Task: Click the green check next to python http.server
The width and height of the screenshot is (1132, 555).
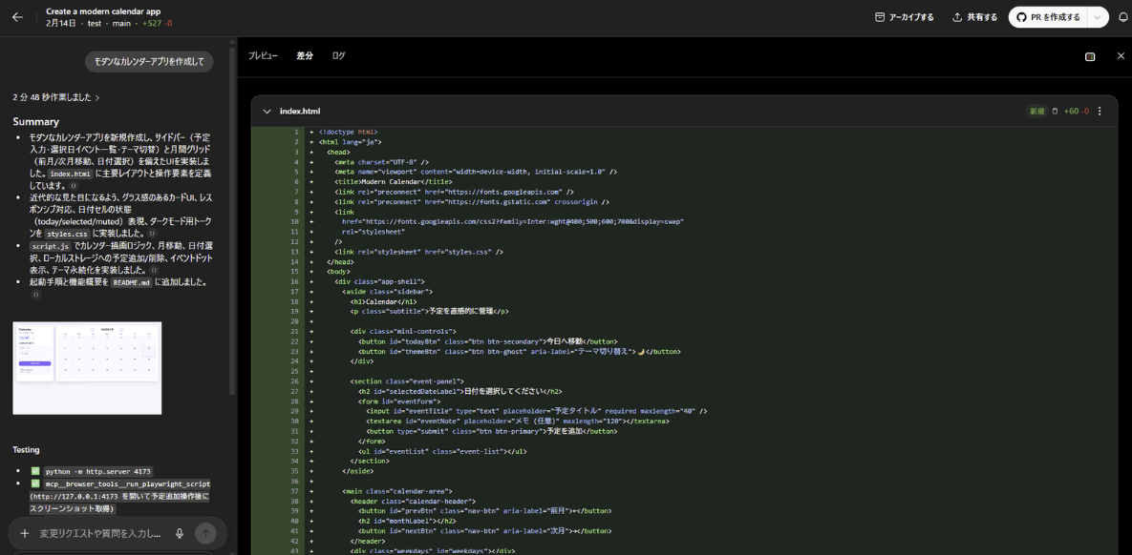Action: (x=35, y=471)
